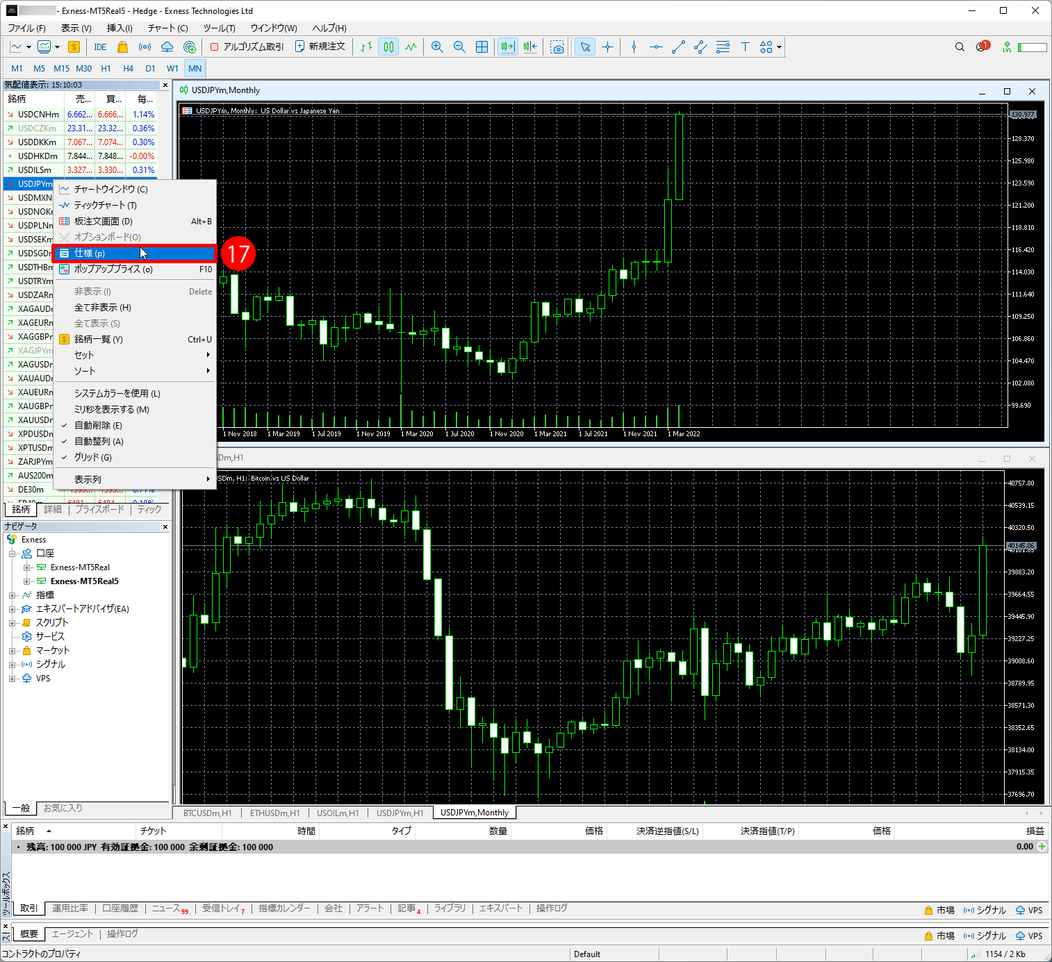Expand the 表示列 submenu

pyautogui.click(x=135, y=479)
